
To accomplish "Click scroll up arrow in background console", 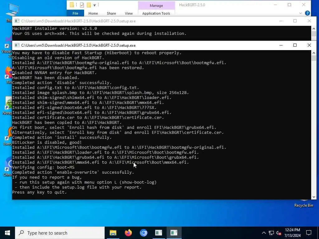I will [x=313, y=29].
